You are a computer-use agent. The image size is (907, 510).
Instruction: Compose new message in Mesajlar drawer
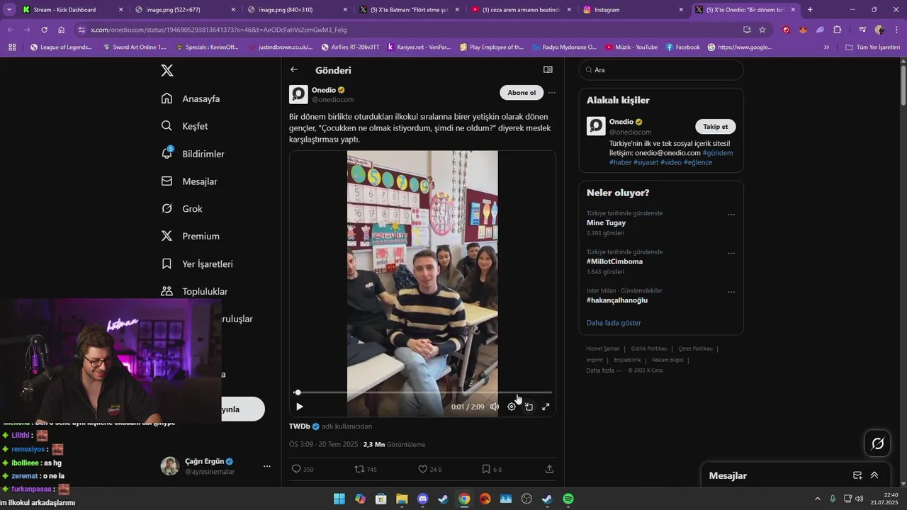tap(857, 475)
